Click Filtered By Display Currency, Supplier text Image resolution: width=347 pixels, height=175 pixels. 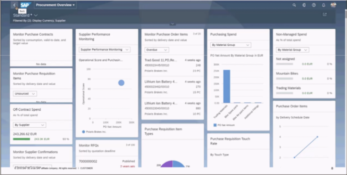(39, 21)
